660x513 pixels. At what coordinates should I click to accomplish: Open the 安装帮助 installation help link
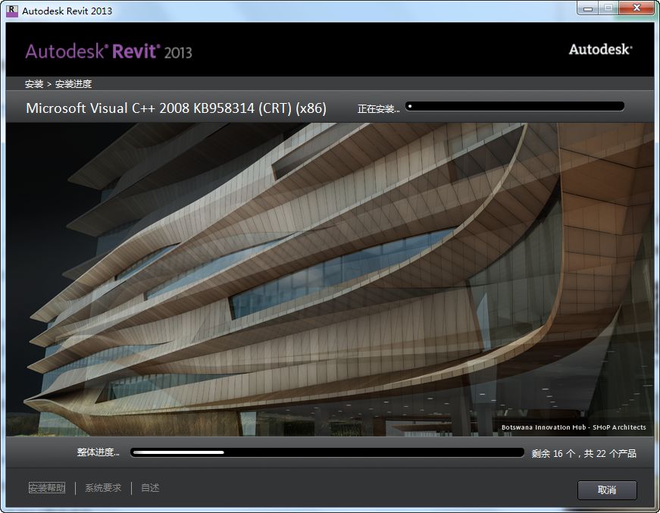tap(46, 488)
